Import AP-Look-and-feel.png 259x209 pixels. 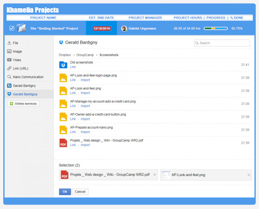85,93
